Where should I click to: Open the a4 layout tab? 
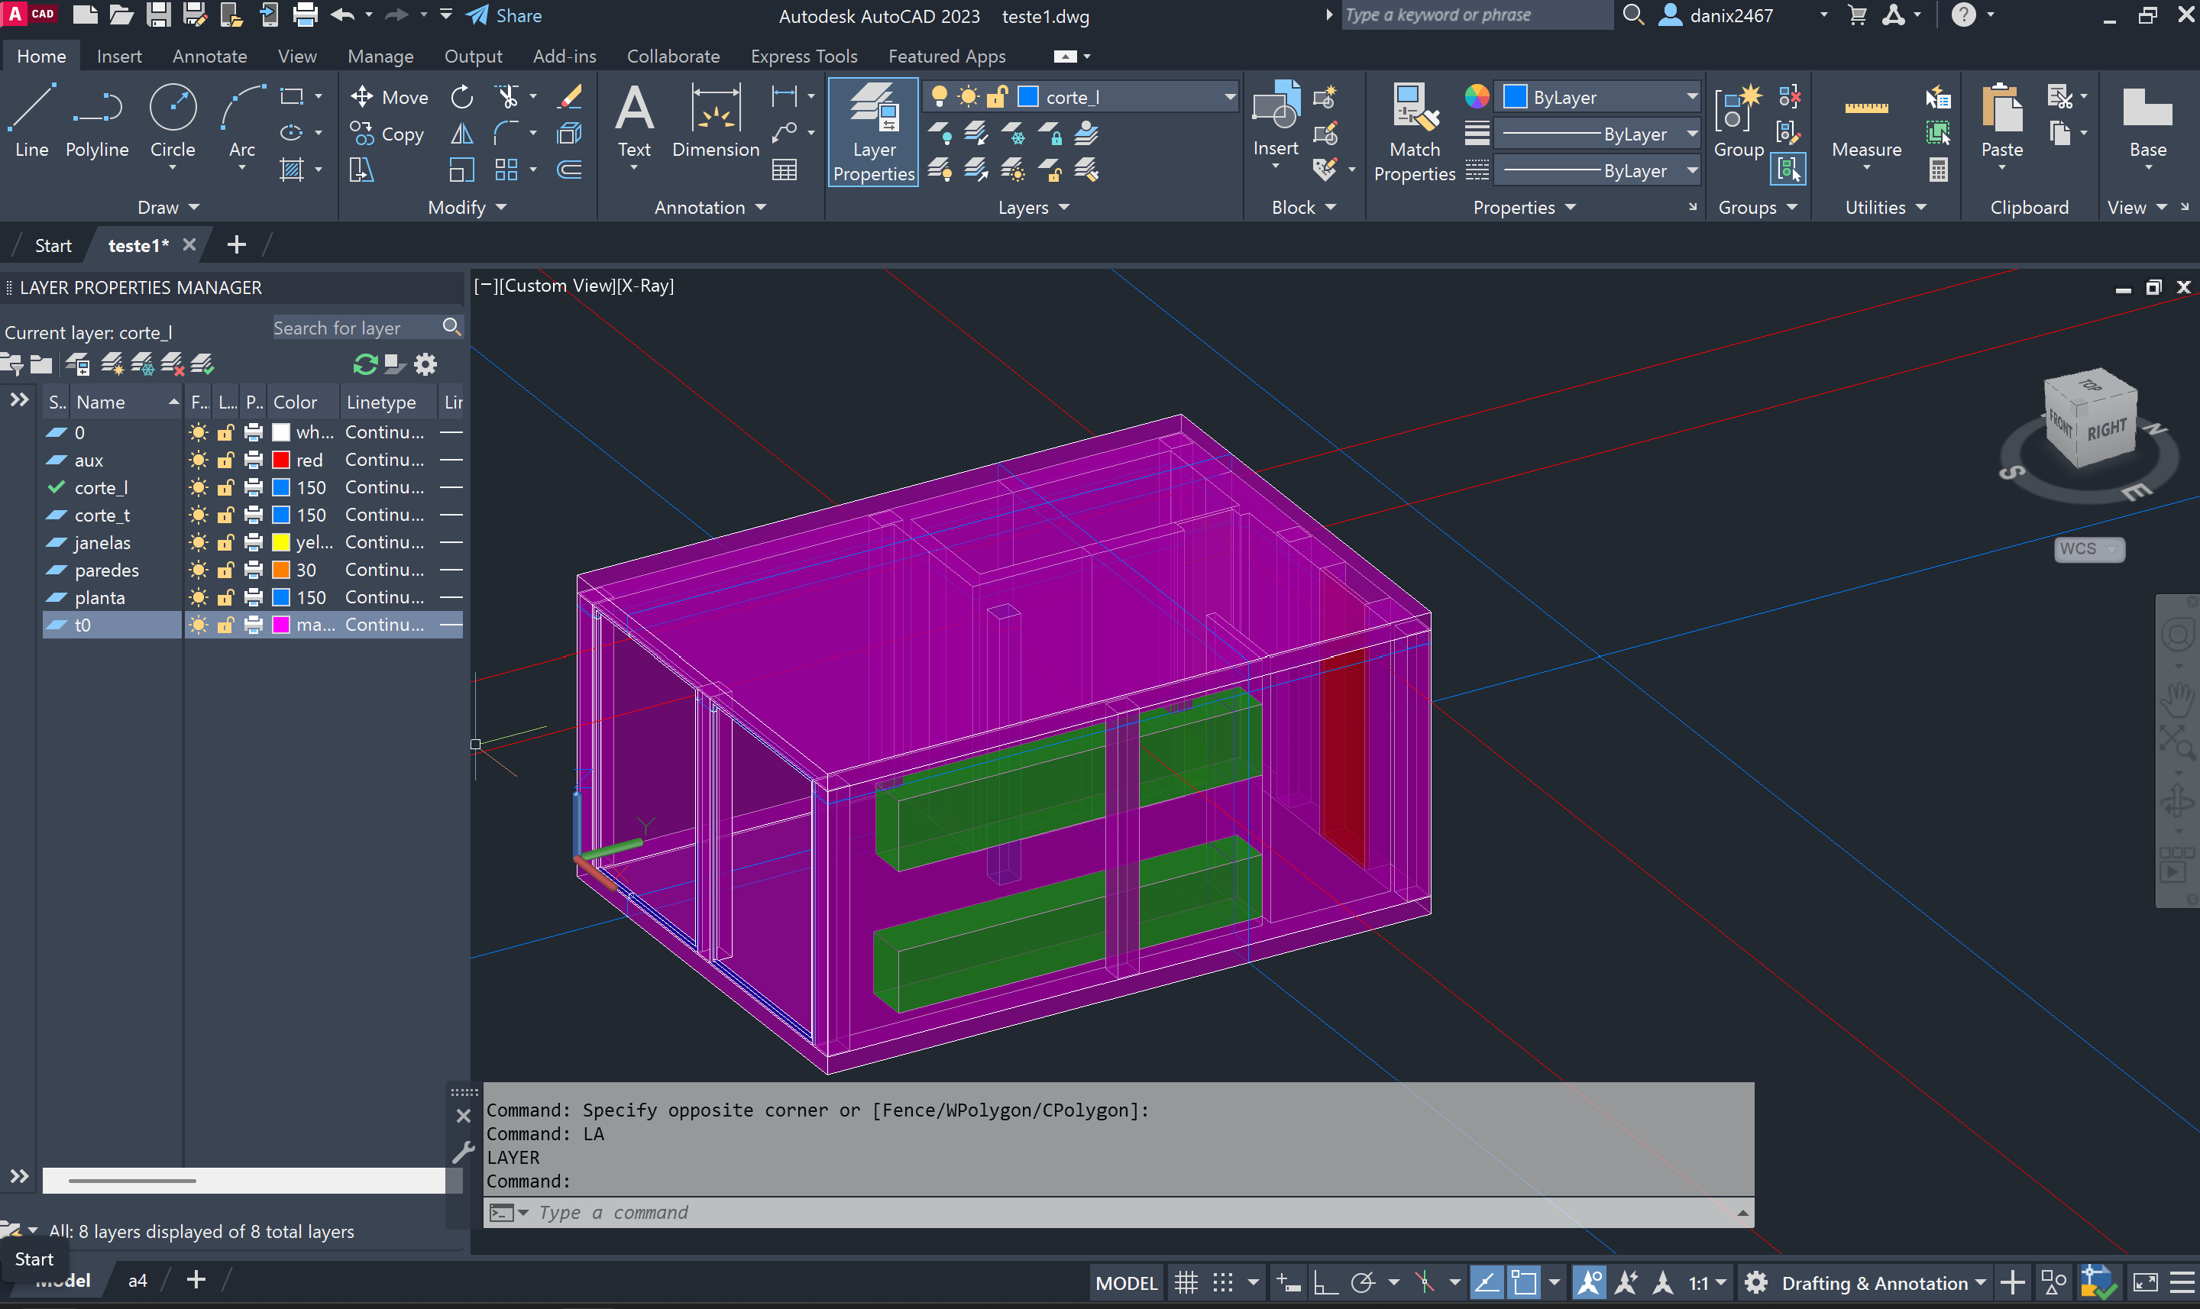click(137, 1281)
